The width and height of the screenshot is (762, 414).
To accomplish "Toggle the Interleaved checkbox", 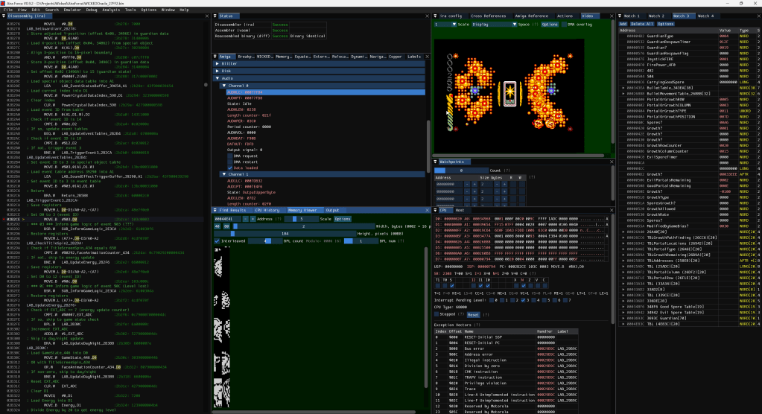I will (x=218, y=241).
